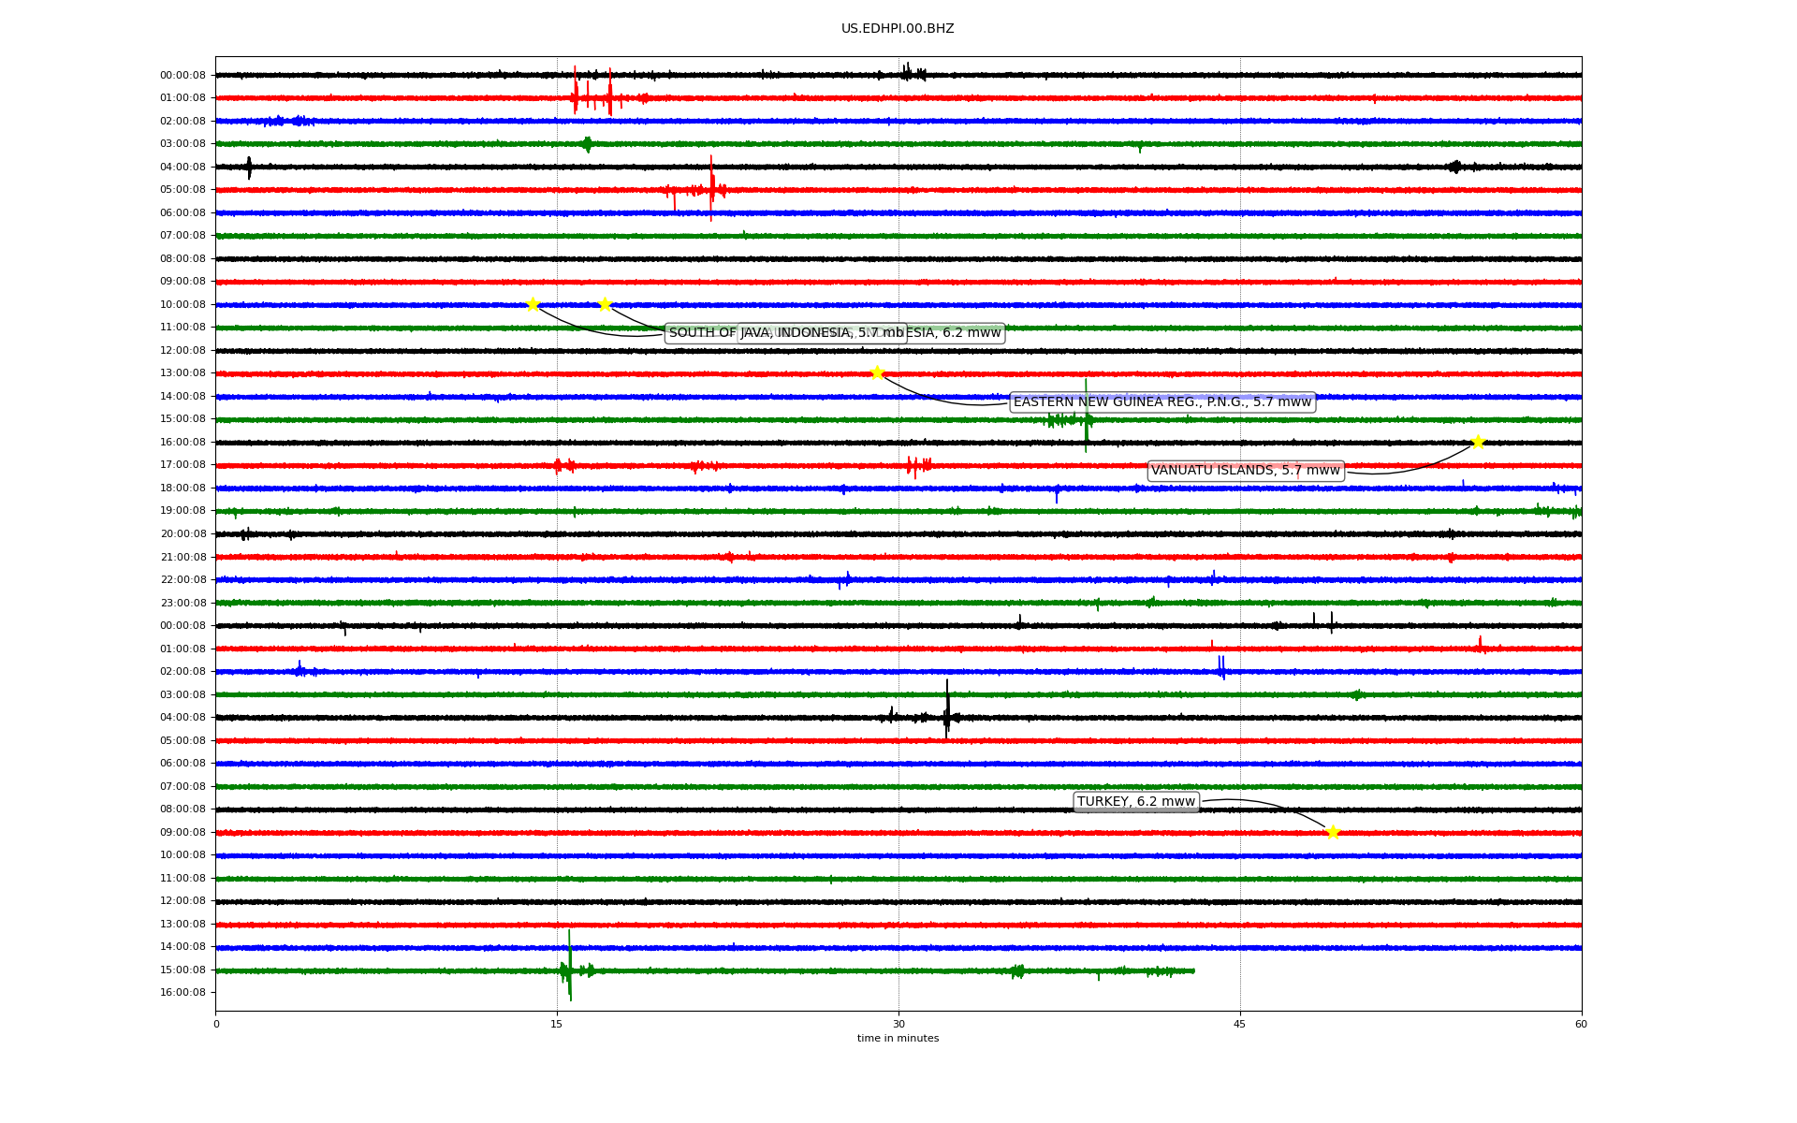Select the x-axis tick label 30
This screenshot has height=1123, width=1797.
[x=898, y=1024]
